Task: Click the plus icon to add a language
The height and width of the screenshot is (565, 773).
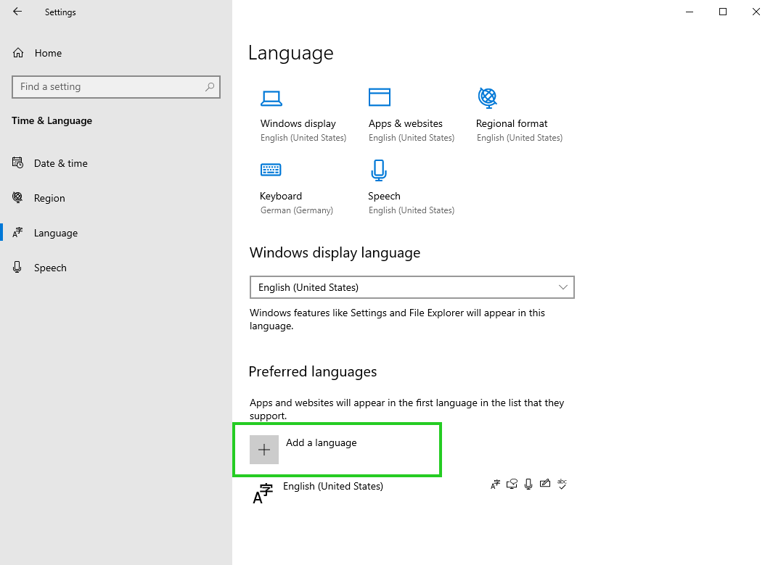Action: (x=264, y=450)
